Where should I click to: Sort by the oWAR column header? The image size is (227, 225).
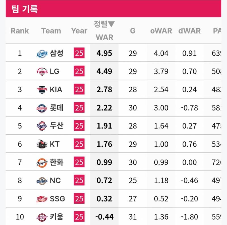(161, 31)
